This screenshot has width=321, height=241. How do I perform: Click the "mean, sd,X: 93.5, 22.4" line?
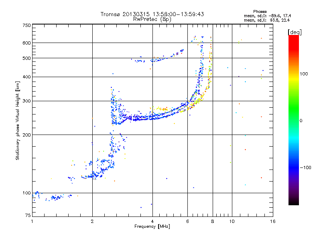(267, 20)
